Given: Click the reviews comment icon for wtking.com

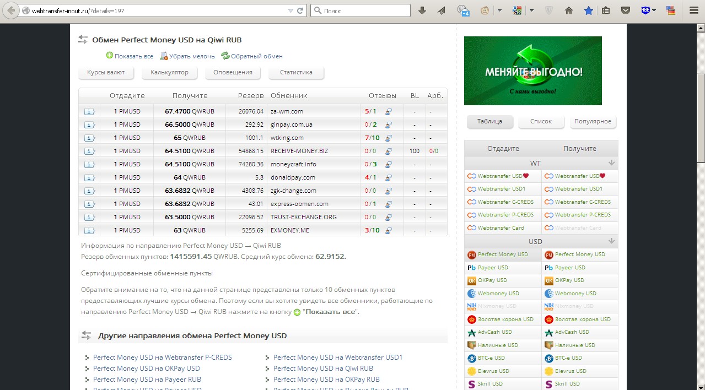Looking at the screenshot, I should [389, 138].
